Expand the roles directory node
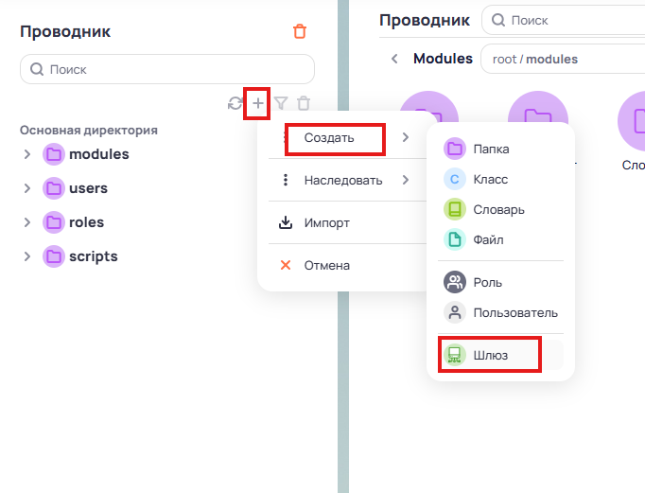The image size is (645, 493). 27,222
